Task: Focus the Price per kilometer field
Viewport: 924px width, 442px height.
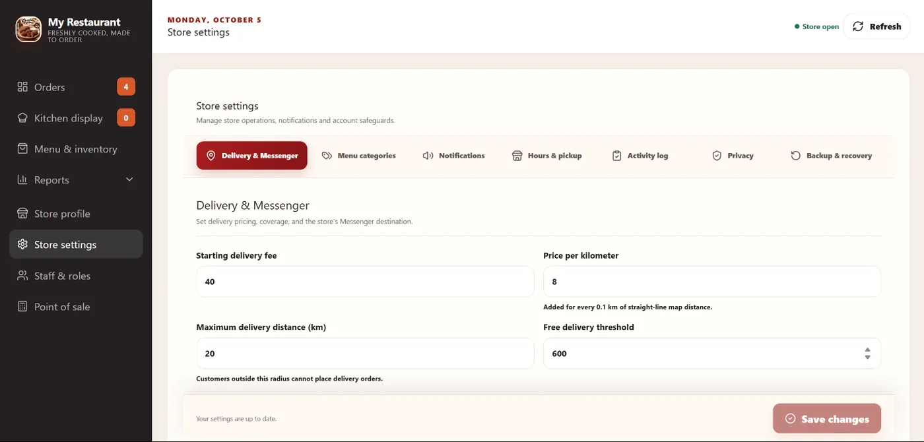Action: click(x=712, y=282)
